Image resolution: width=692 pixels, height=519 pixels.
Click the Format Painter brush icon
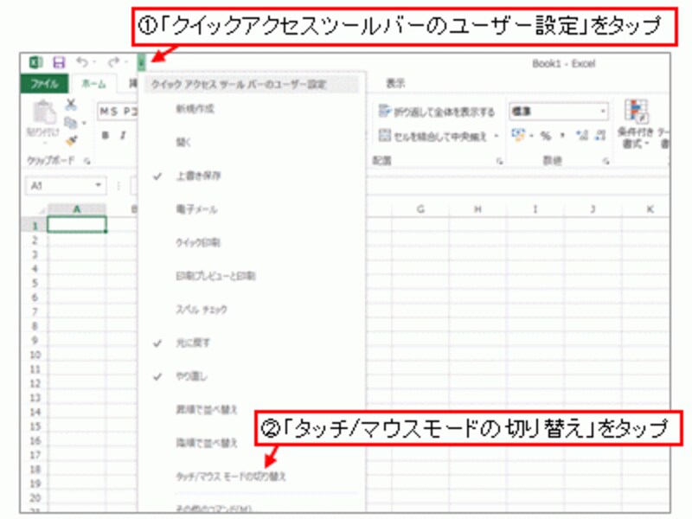71,141
